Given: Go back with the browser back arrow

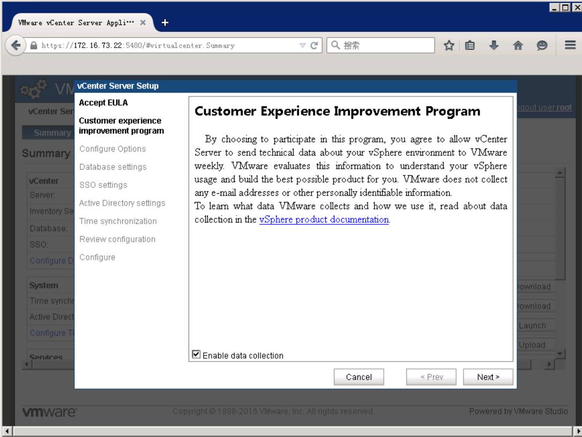Looking at the screenshot, I should click(15, 46).
